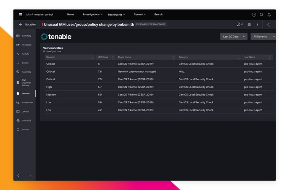
Task: Click the VPR score 8 cell
Action: [x=99, y=64]
